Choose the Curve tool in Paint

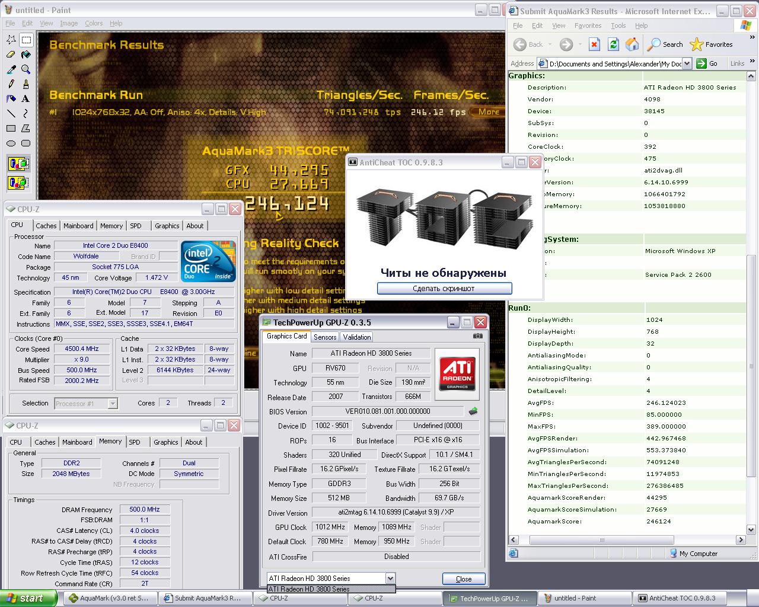pos(26,113)
